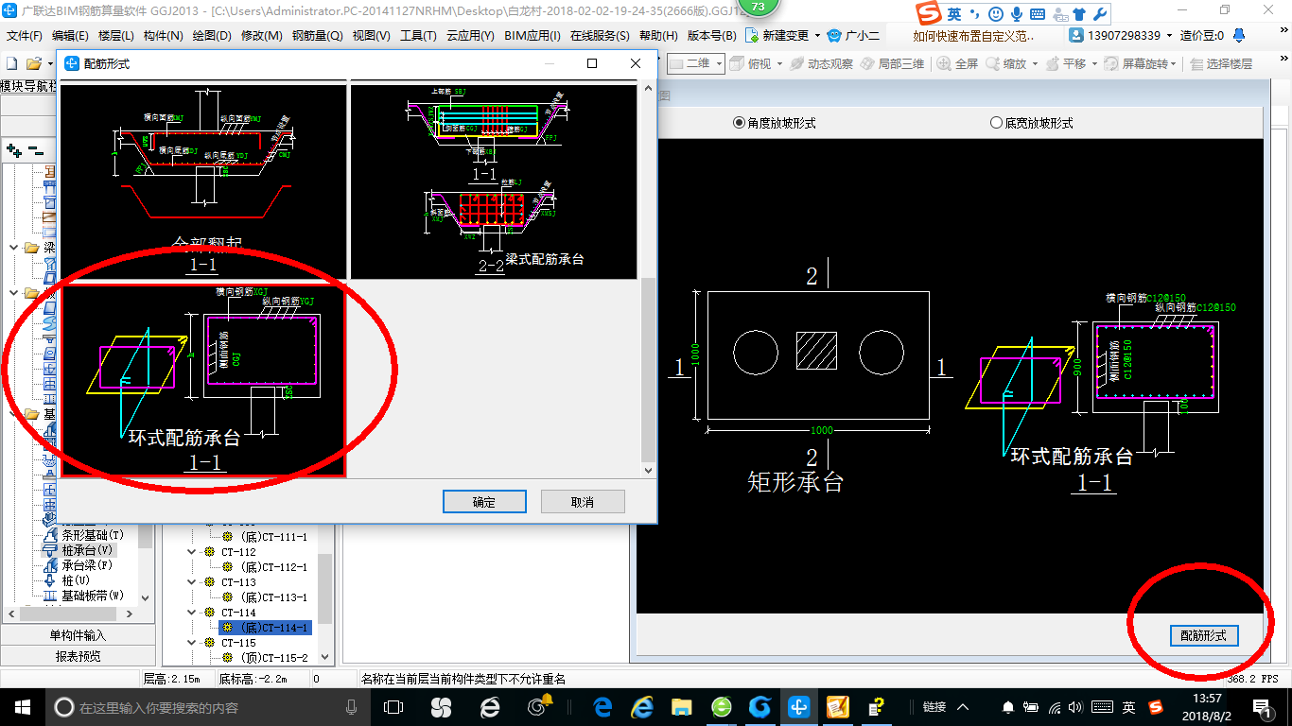Select 条形基础(T) in navigator tree
This screenshot has width=1292, height=726.
coord(93,535)
